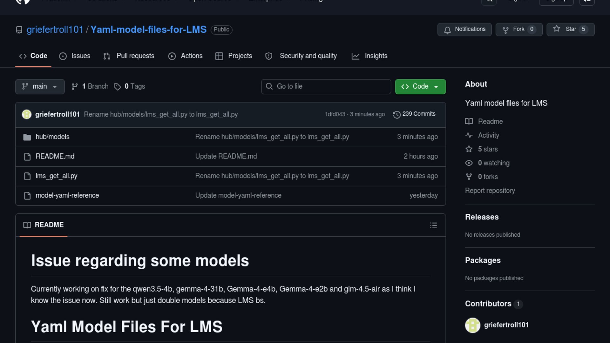Viewport: 610px width, 343px height.
Task: Switch to the Pull requests tab
Action: click(129, 56)
